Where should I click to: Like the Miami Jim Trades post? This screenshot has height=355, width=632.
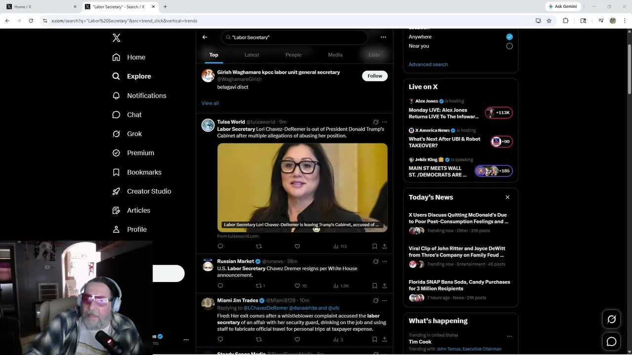click(297, 339)
